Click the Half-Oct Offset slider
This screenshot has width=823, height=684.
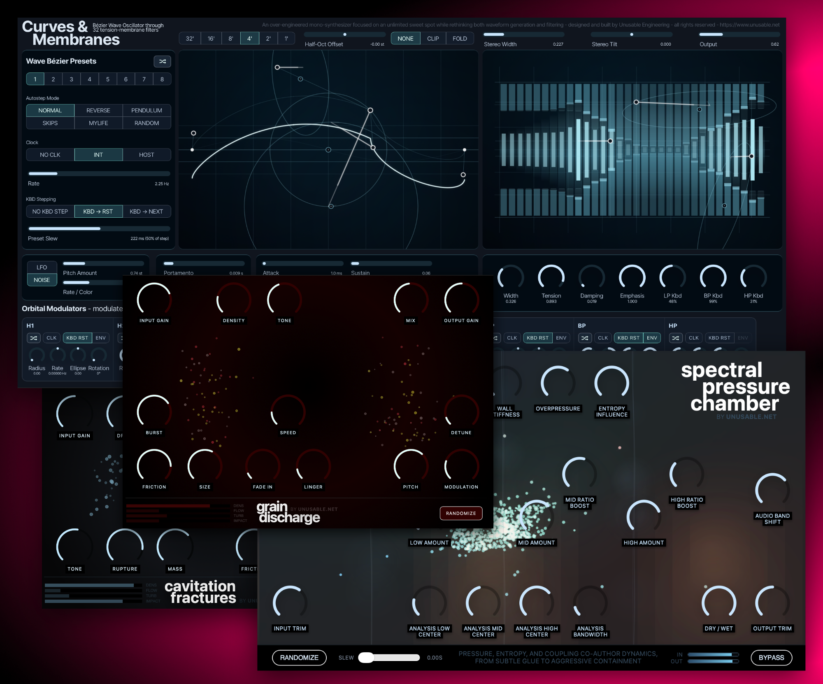(344, 35)
